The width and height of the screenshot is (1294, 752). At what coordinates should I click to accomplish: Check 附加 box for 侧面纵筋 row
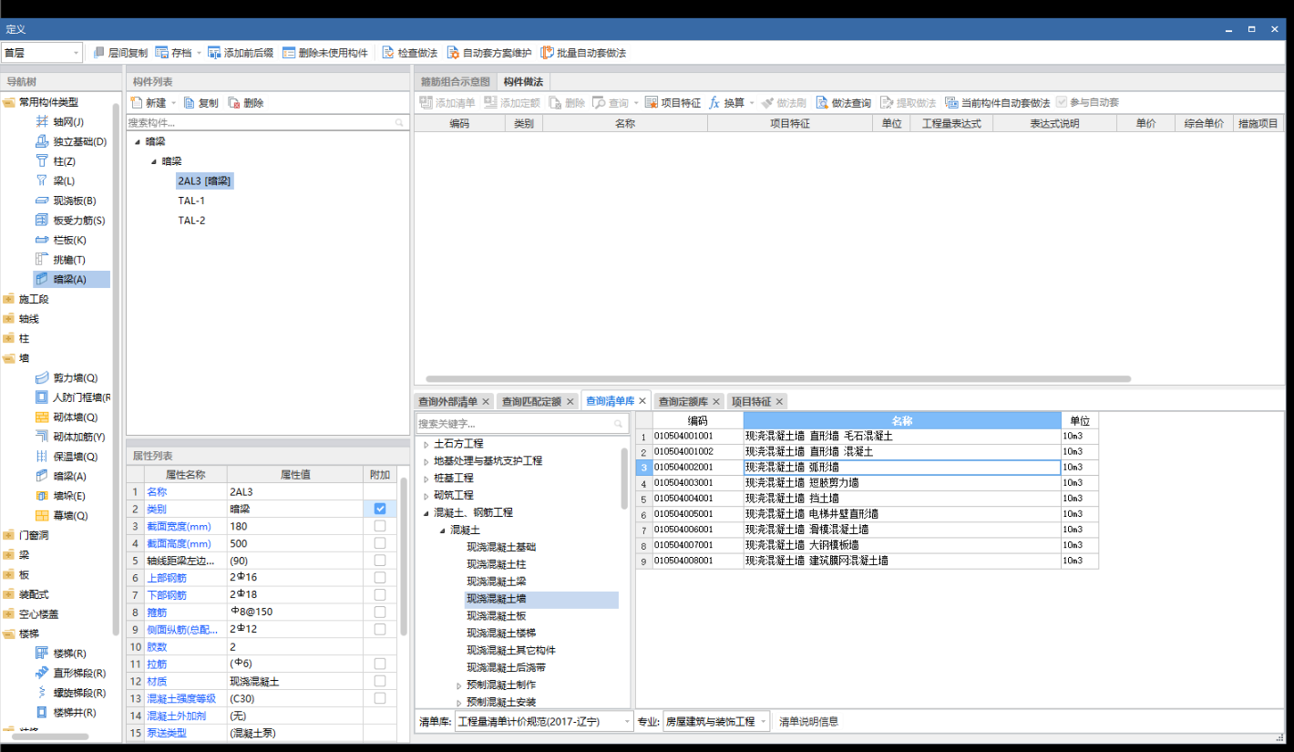380,629
